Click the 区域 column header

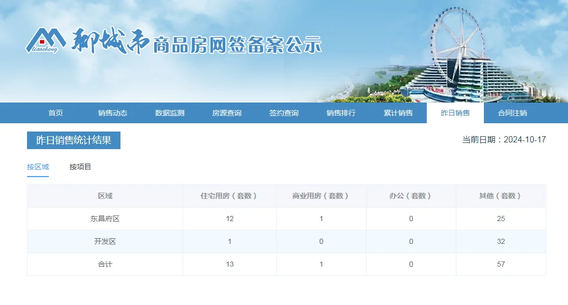pyautogui.click(x=105, y=196)
